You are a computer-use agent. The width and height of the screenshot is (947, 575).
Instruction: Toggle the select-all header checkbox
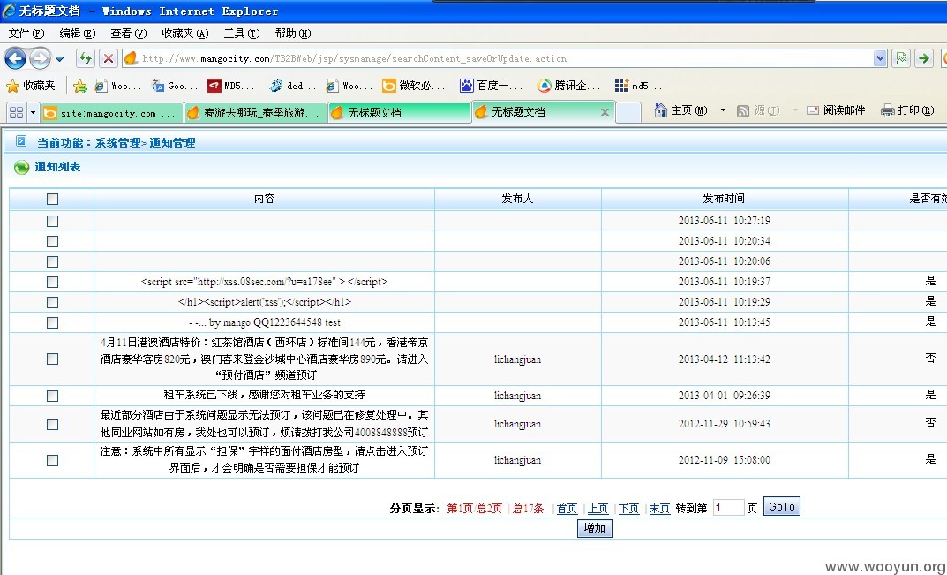53,199
